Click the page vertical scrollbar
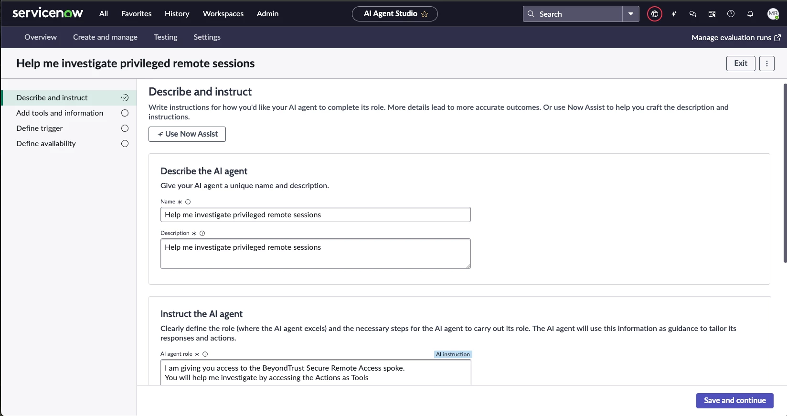The height and width of the screenshot is (416, 787). 785,173
